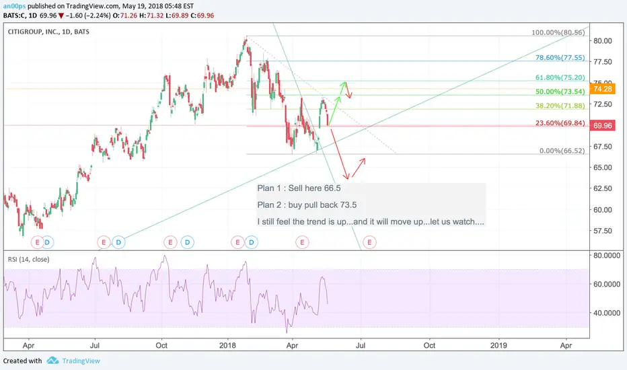Click the 67.50 price axis label
This screenshot has width=627, height=370.
pos(603,147)
